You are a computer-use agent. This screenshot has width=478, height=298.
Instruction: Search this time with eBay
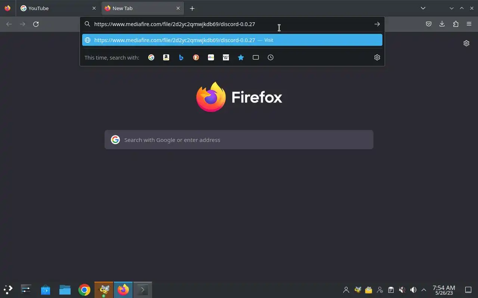click(x=211, y=57)
